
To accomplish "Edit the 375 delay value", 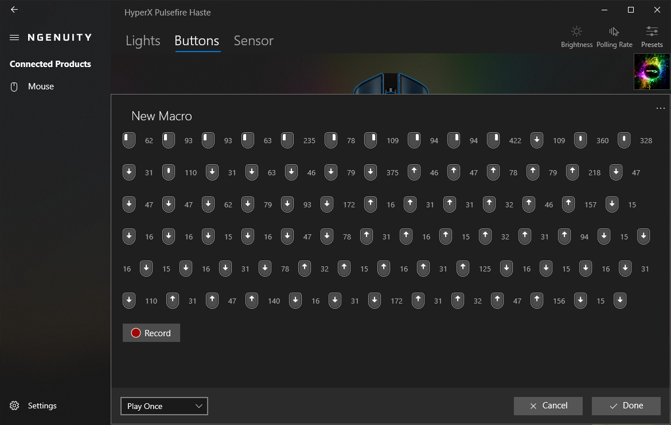I will tap(392, 173).
